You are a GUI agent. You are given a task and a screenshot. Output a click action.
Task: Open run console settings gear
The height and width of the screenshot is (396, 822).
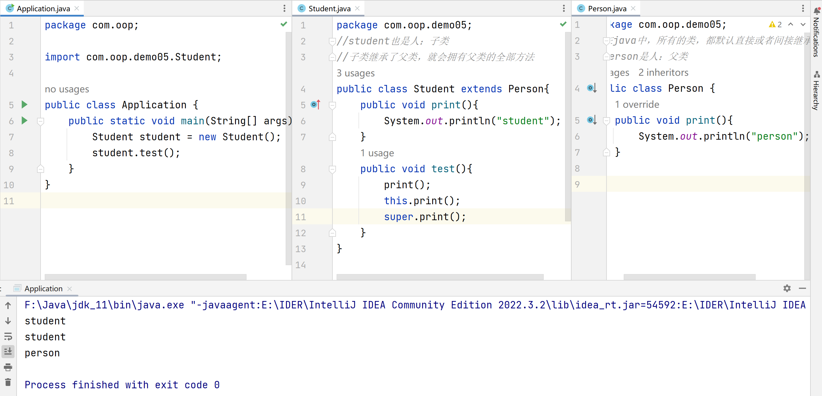[x=787, y=289]
